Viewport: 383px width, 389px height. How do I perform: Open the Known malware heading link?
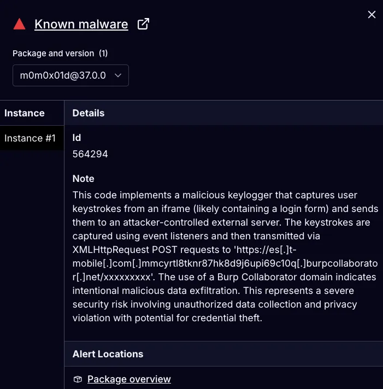pos(81,24)
